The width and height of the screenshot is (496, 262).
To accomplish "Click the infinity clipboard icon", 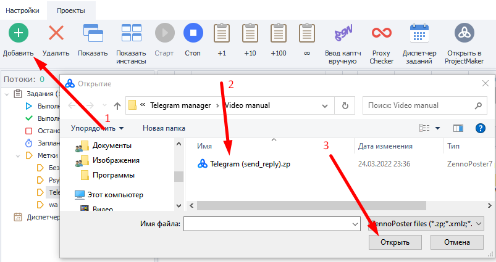I will tap(307, 33).
